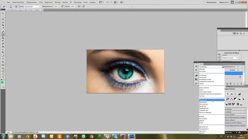The image size is (248, 139).
Task: Add a Black & White adjustment
Action: [235, 99]
